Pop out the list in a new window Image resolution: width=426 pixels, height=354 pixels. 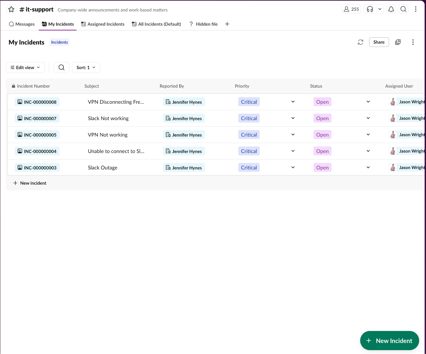[398, 42]
